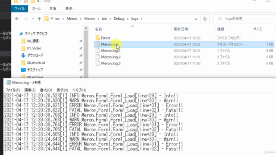The image size is (276, 155).
Task: Click navigation pane scrollbar up arrow
Action: click(x=86, y=28)
